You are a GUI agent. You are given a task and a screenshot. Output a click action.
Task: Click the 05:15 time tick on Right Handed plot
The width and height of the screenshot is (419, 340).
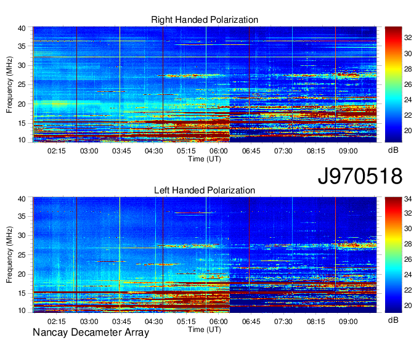[186, 151]
